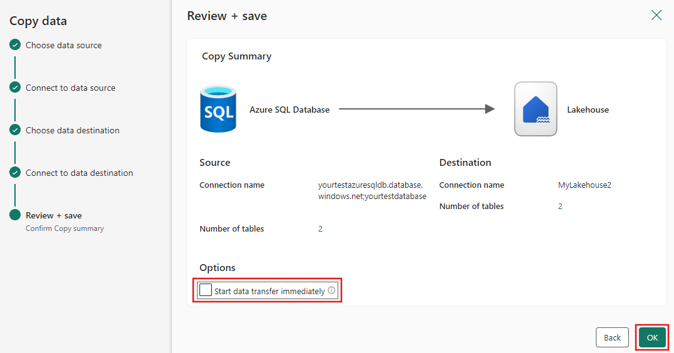674x353 pixels.
Task: Click the Source number of tables value 2
Action: coord(320,229)
